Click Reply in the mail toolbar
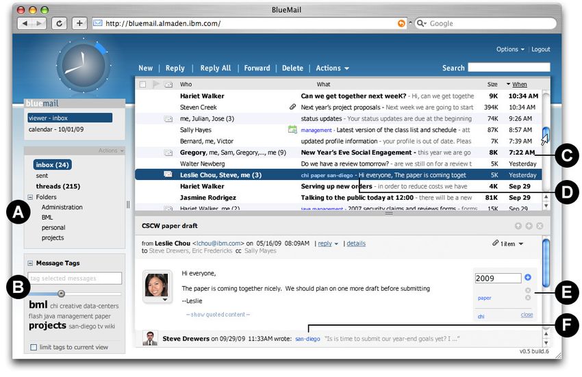 [x=175, y=68]
